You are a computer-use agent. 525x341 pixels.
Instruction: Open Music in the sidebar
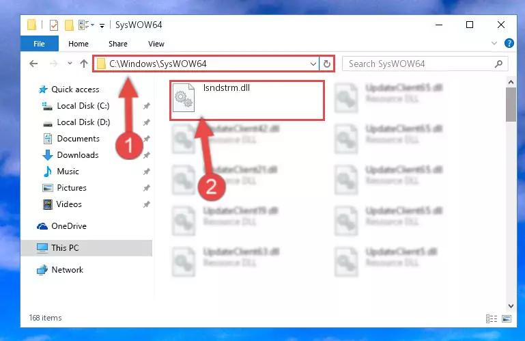68,172
